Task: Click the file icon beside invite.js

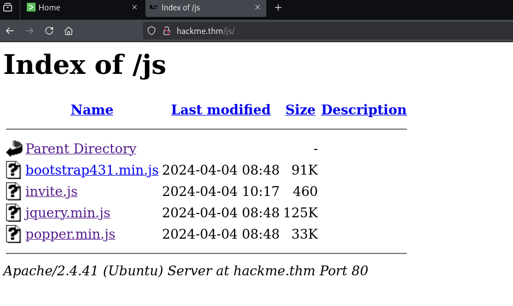Action: click(14, 192)
